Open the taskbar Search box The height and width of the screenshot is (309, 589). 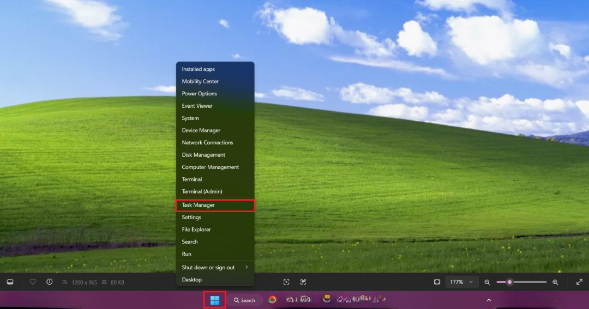244,300
